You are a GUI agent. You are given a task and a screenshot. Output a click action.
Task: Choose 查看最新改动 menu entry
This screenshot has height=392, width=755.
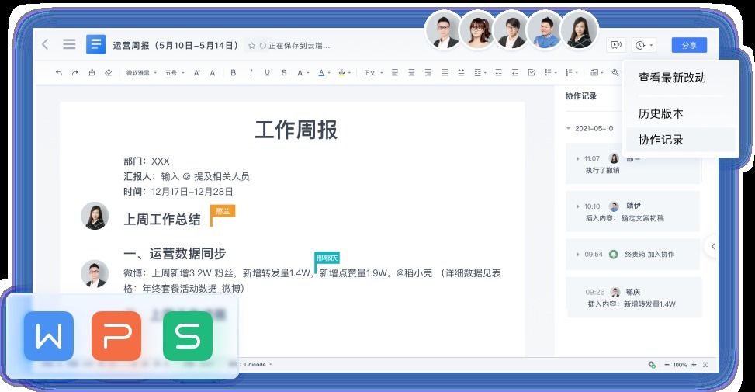pos(671,78)
